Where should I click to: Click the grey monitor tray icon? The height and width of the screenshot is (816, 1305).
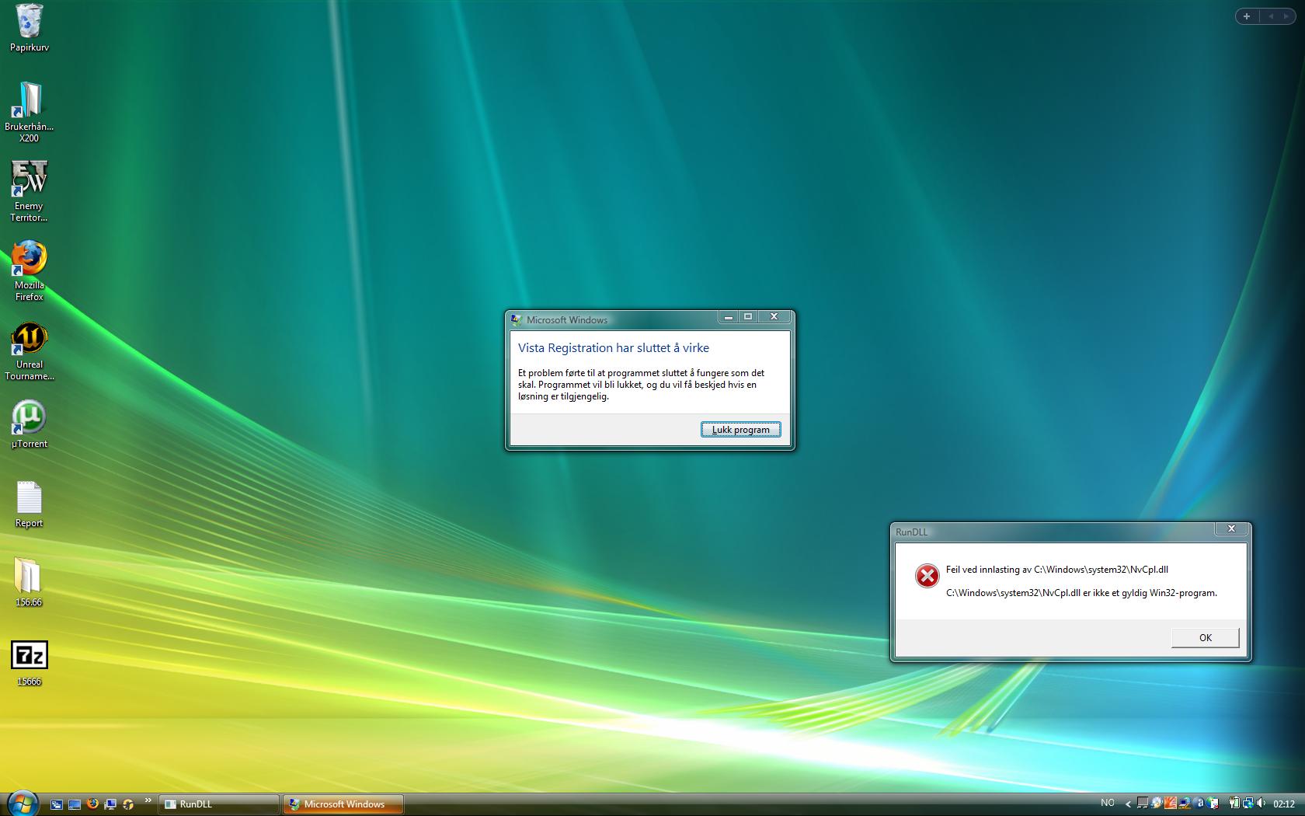[x=1143, y=803]
